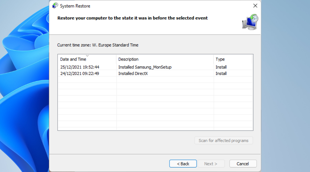Click Install type in the DirectX row
This screenshot has height=172, width=310.
pos(221,73)
